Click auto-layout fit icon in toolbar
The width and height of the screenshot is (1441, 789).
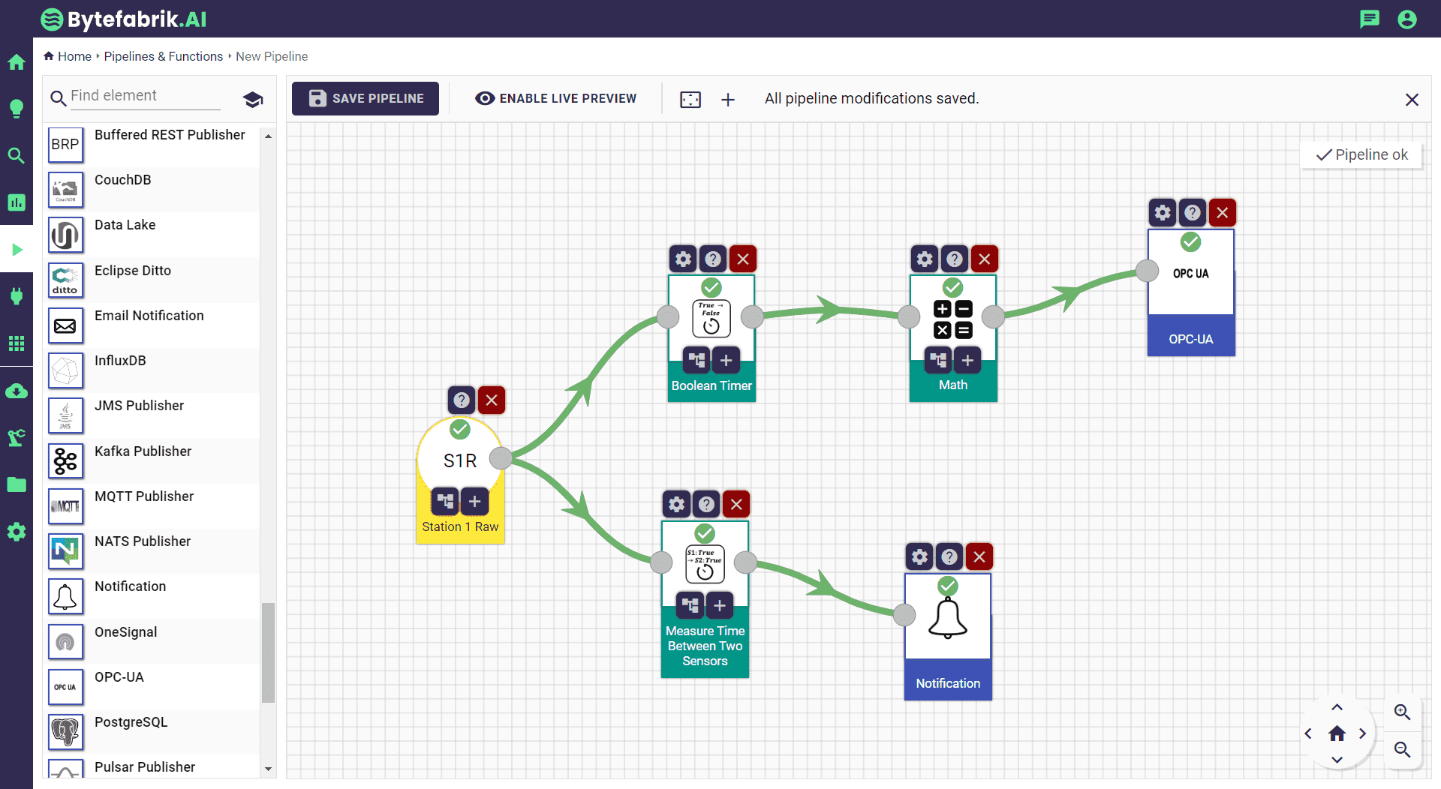tap(690, 100)
